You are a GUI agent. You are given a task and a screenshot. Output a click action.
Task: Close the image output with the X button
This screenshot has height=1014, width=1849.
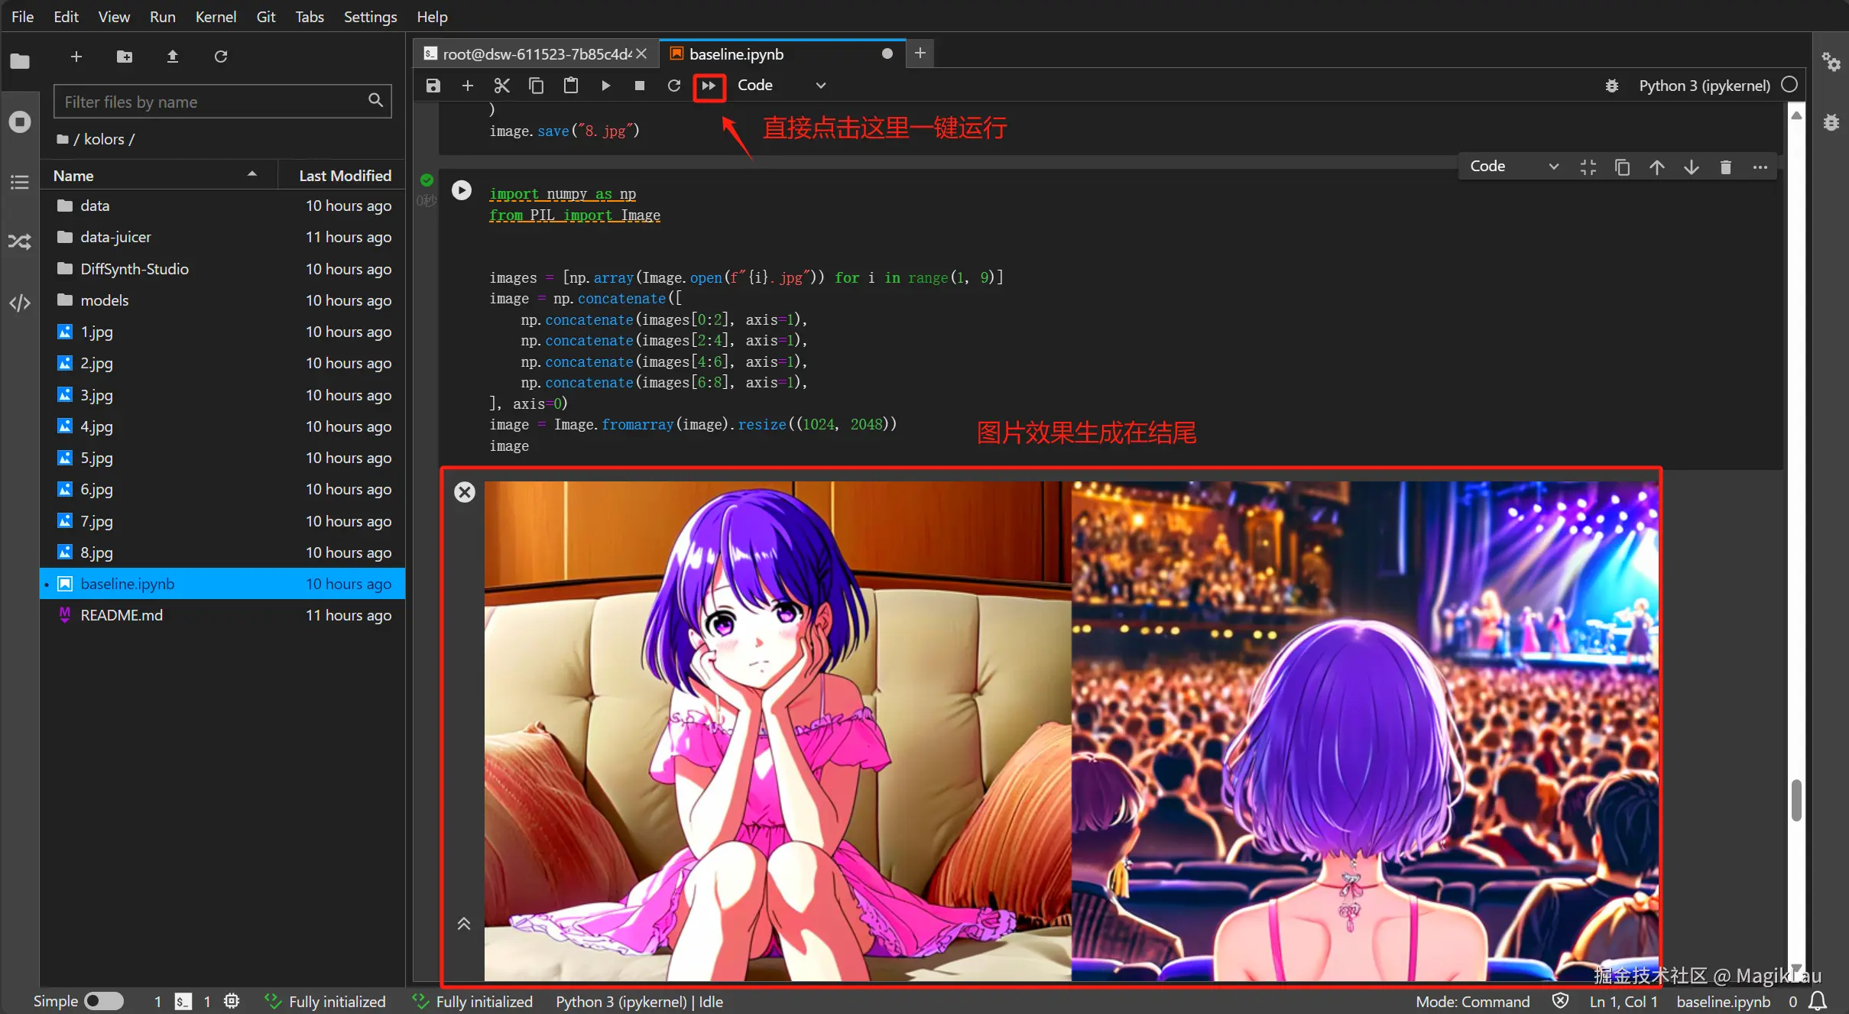point(464,492)
